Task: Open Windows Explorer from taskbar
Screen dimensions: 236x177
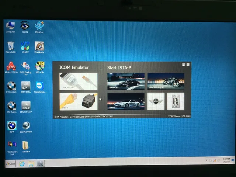Action: click(x=31, y=164)
